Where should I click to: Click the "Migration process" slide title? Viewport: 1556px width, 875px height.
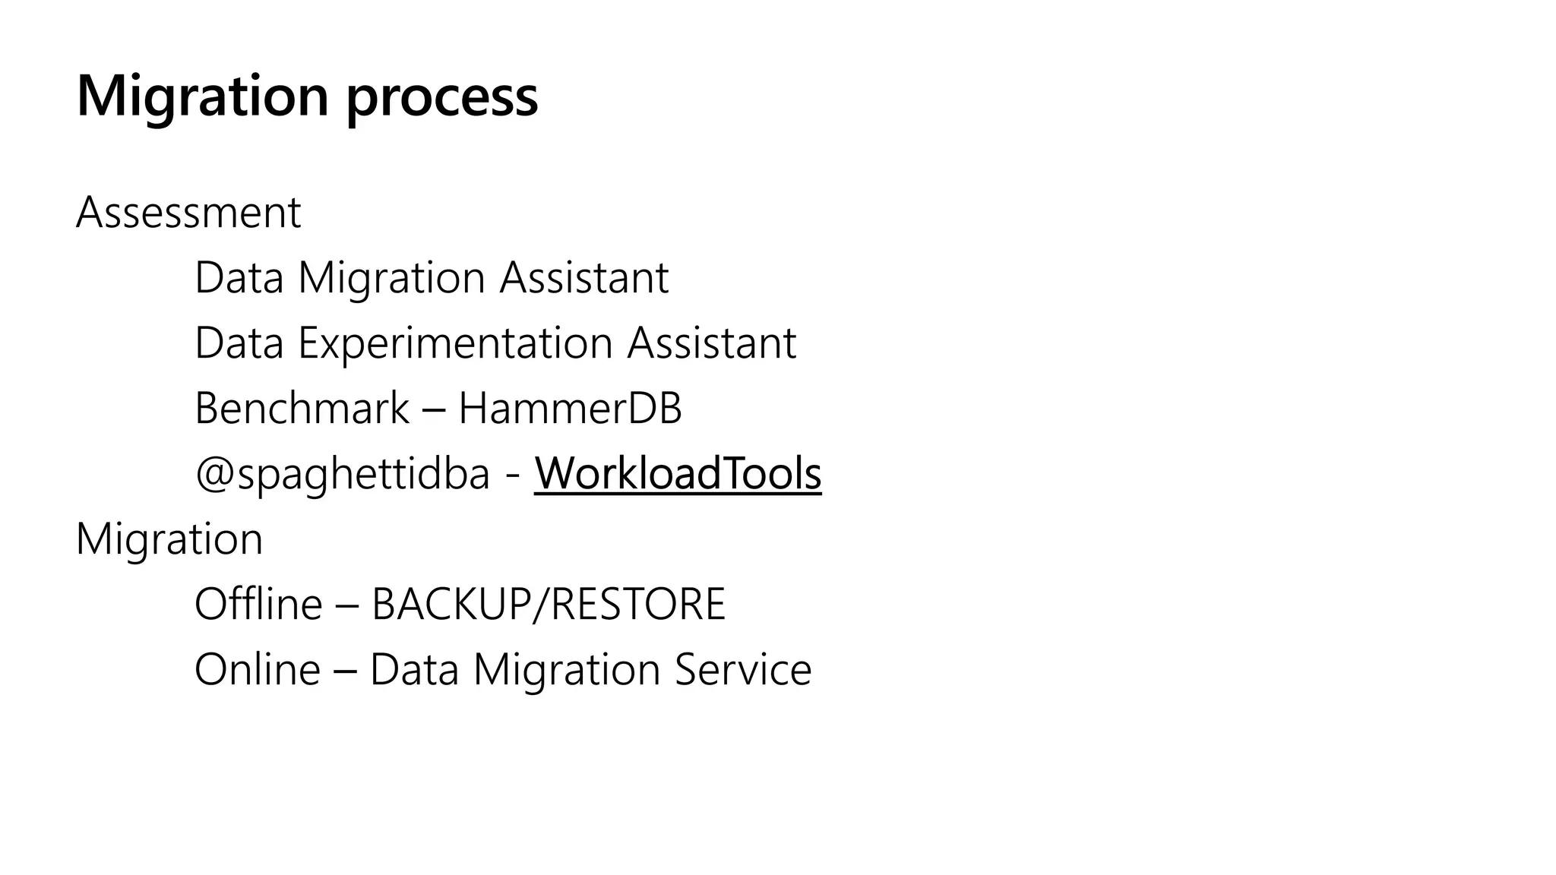click(307, 96)
